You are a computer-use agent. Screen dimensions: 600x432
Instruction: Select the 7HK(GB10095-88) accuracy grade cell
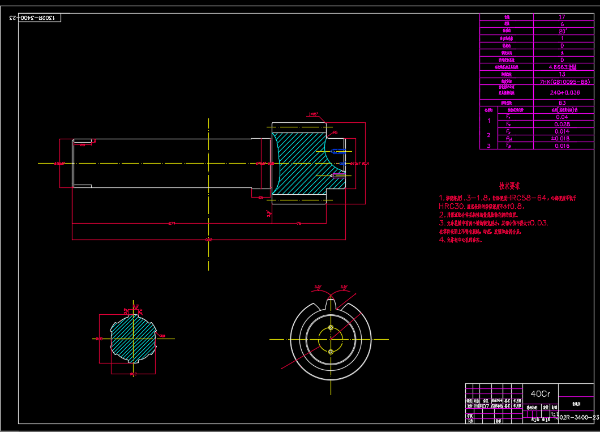(x=562, y=81)
